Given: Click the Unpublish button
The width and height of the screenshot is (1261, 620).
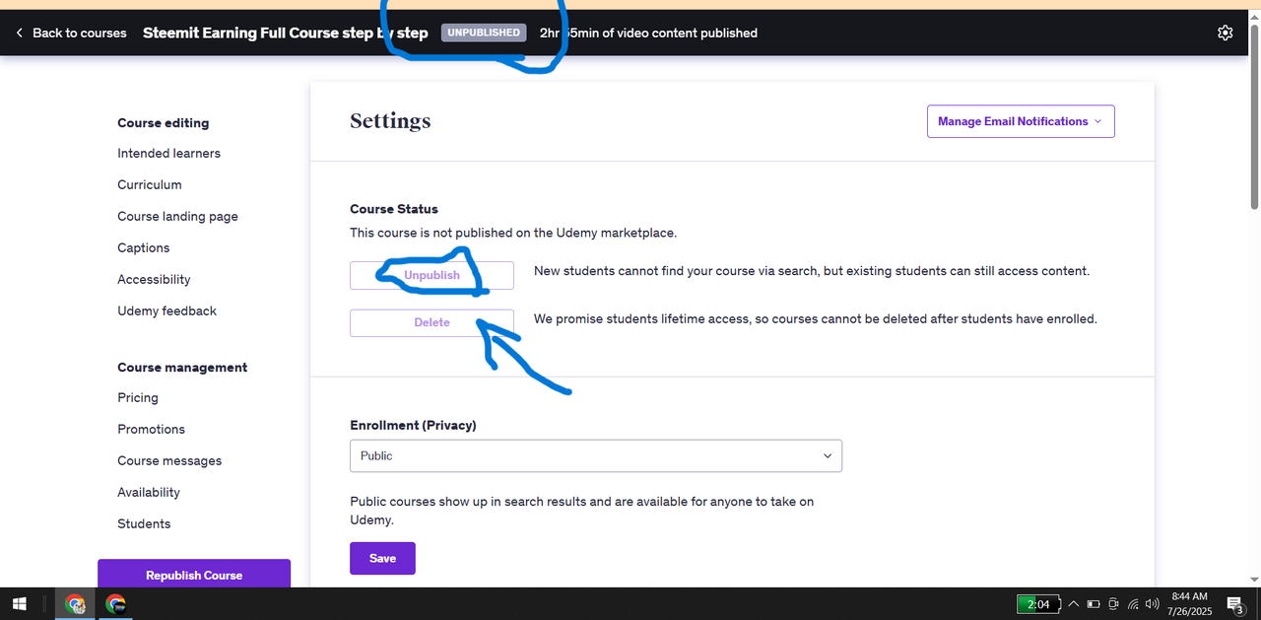Looking at the screenshot, I should click(x=431, y=275).
